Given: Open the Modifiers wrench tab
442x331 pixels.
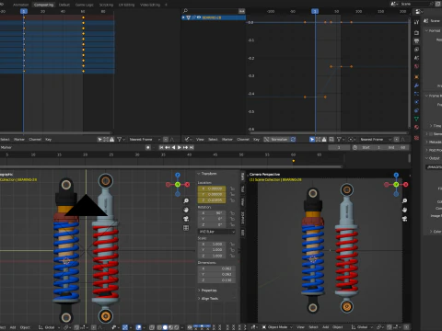Looking at the screenshot, I should [416, 86].
